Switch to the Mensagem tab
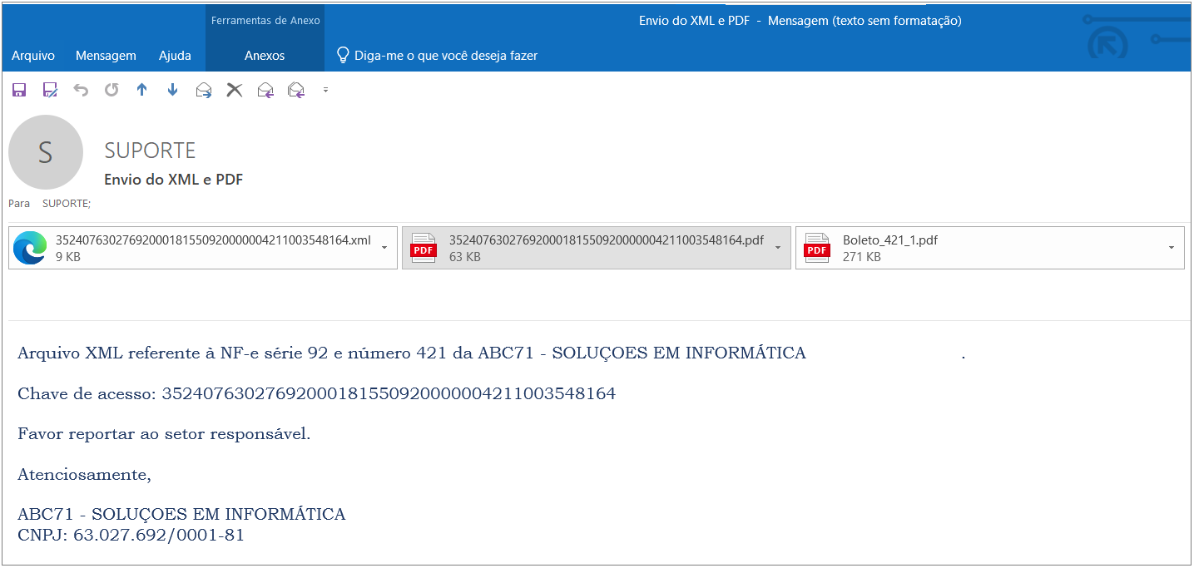1194x568 pixels. pos(106,56)
